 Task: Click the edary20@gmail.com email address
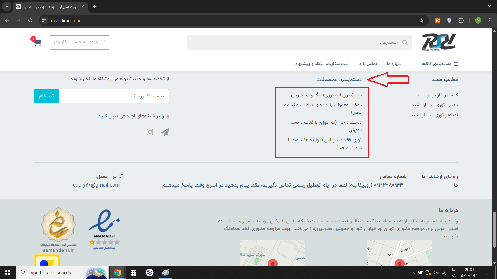96,185
